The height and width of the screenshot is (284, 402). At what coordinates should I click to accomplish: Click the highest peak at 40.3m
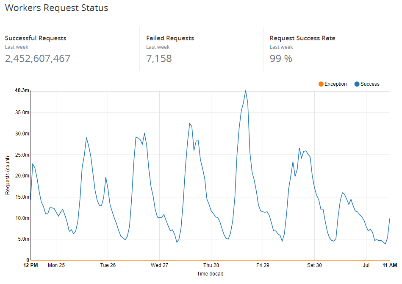click(x=245, y=90)
